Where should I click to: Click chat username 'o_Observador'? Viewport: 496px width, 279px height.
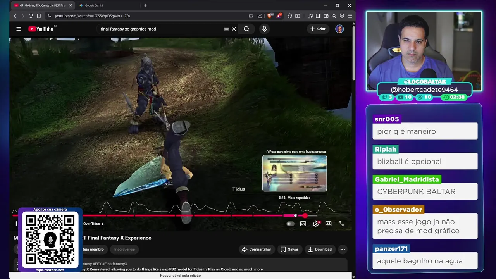[398, 210]
